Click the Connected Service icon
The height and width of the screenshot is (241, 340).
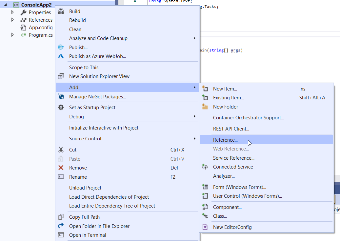coord(205,167)
